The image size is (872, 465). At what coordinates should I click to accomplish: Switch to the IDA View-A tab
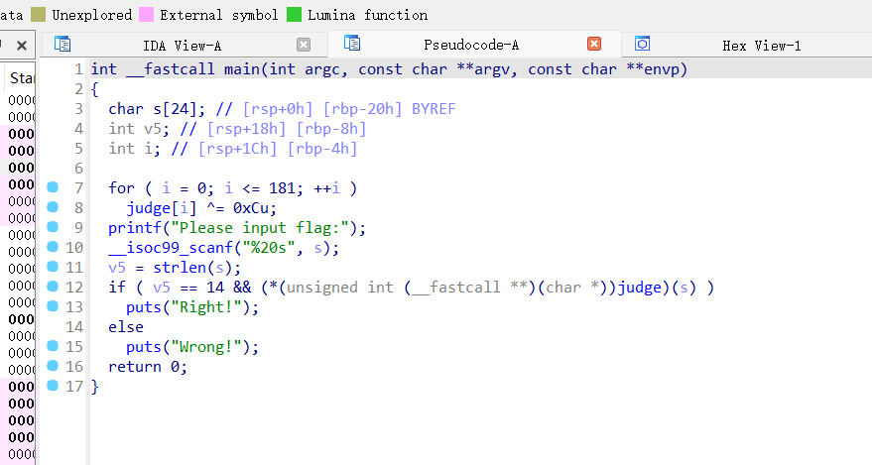click(182, 46)
